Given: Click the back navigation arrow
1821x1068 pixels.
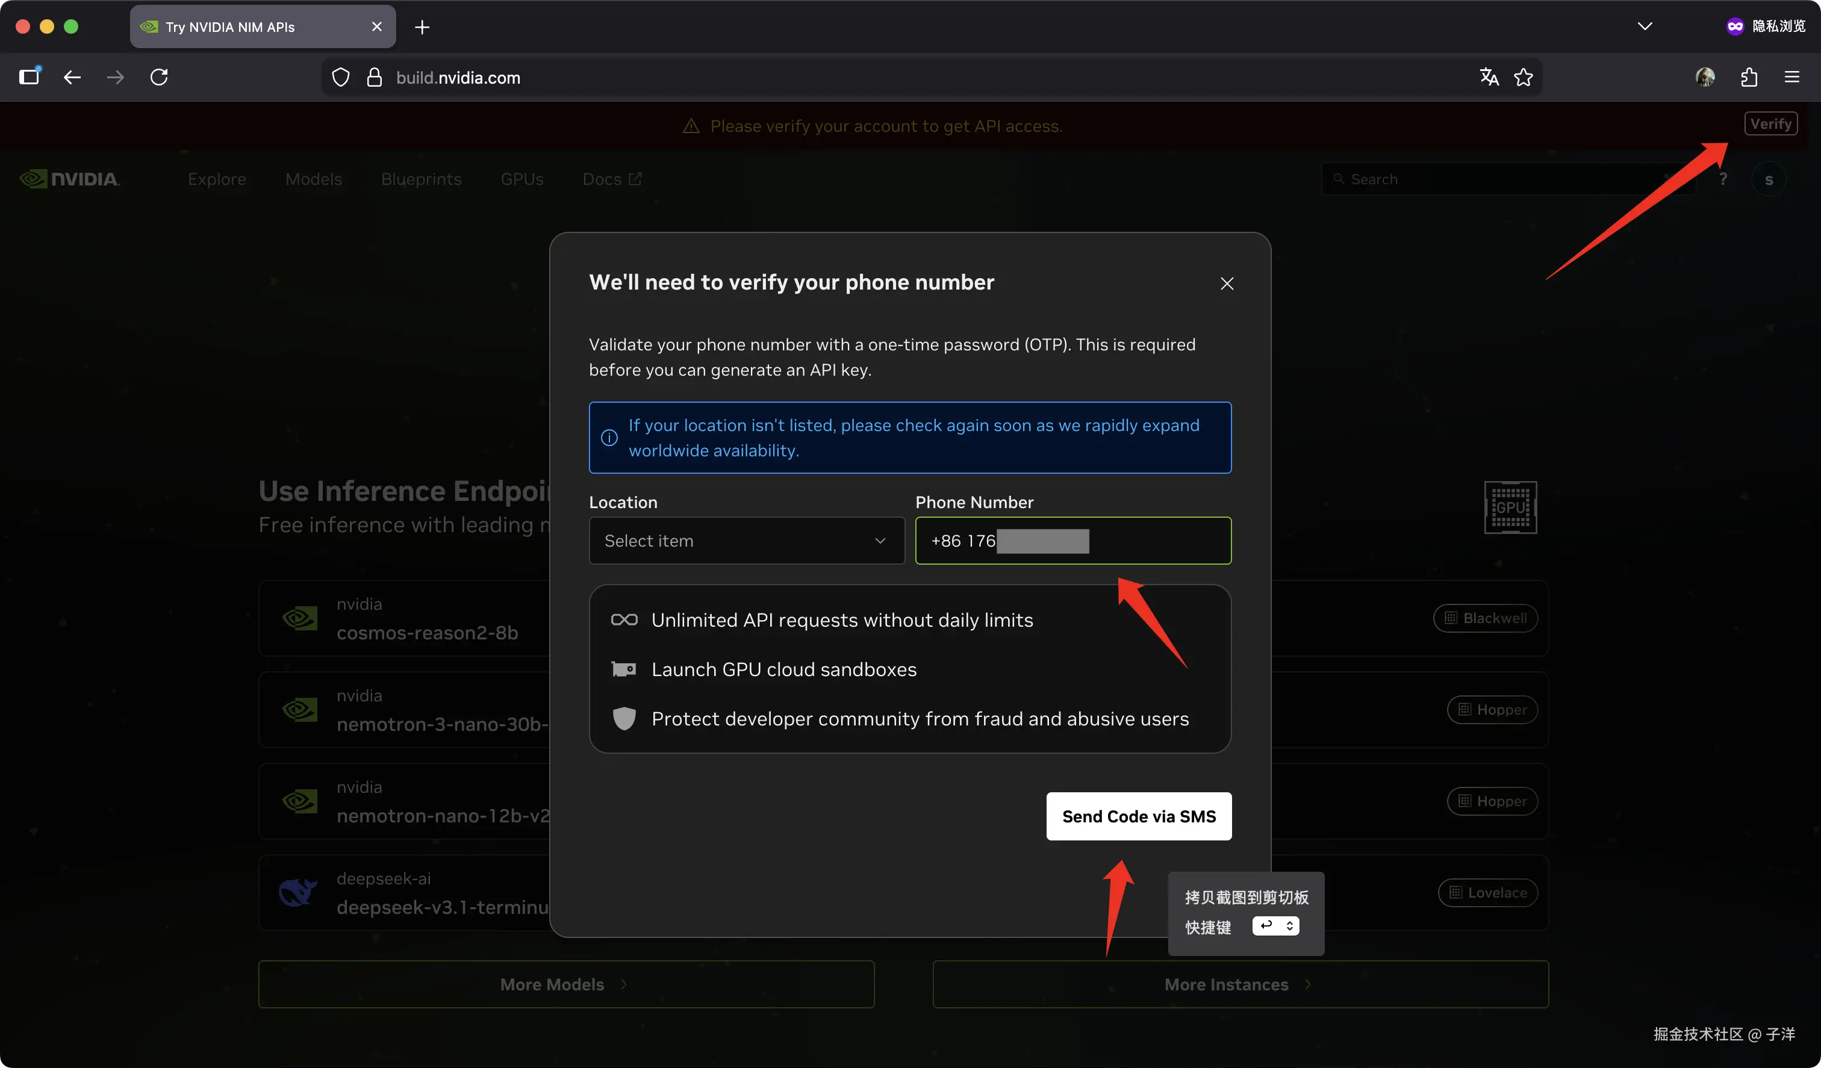Looking at the screenshot, I should pos(72,77).
